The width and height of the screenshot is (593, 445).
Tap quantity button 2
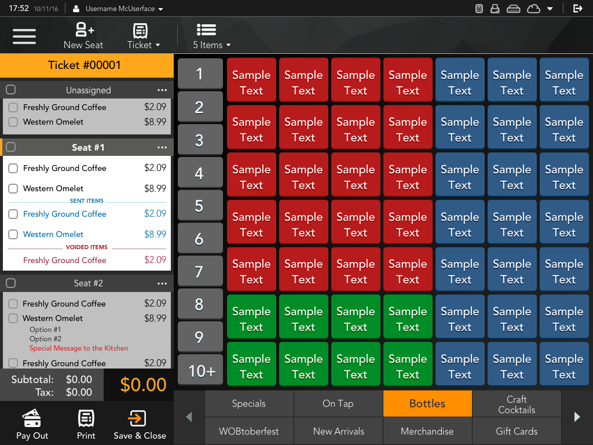click(200, 107)
